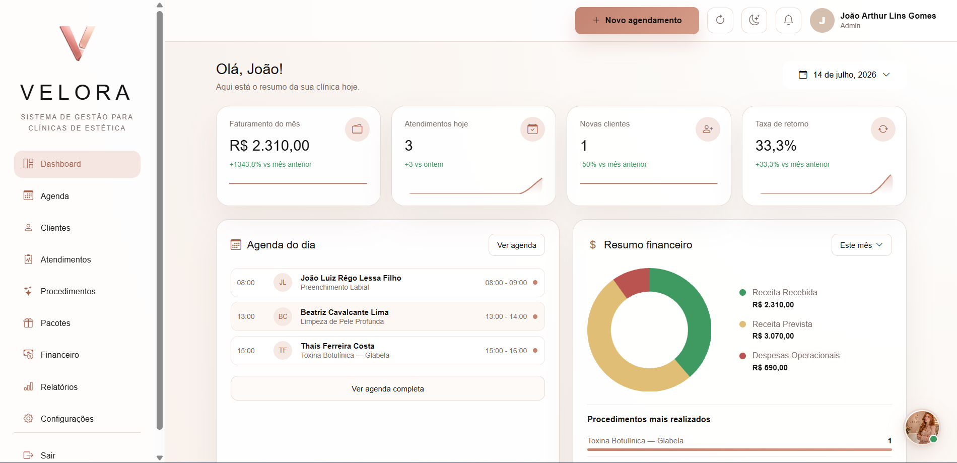Open Procedimentos in the sidebar
Image resolution: width=957 pixels, height=463 pixels.
point(77,291)
